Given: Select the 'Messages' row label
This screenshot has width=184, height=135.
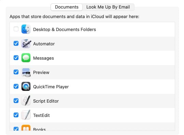Looking at the screenshot, I should (x=44, y=58).
